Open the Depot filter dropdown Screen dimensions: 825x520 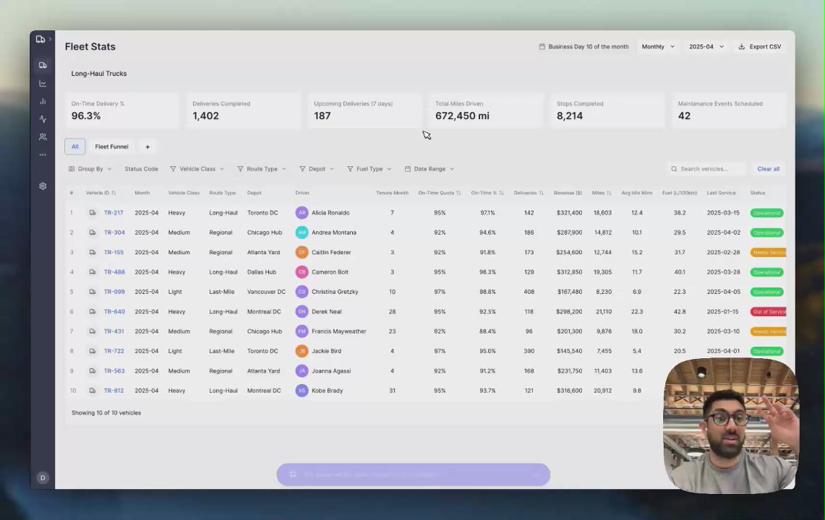316,169
